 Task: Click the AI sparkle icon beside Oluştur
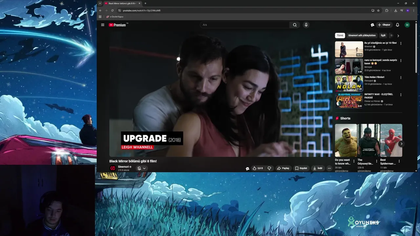372,25
